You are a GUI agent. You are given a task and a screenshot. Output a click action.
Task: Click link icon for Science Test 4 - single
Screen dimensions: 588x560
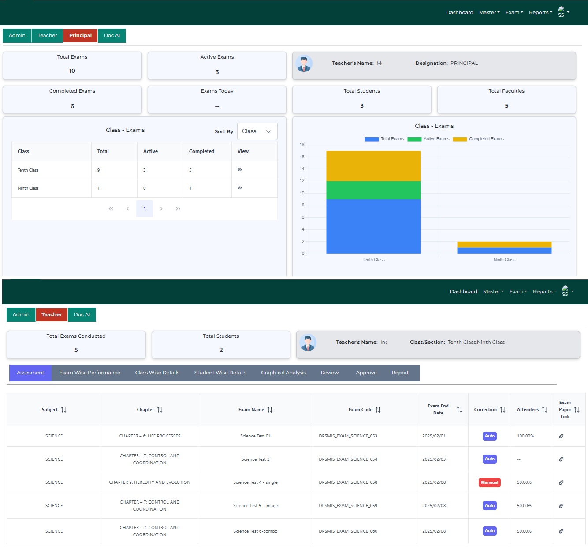pyautogui.click(x=561, y=482)
